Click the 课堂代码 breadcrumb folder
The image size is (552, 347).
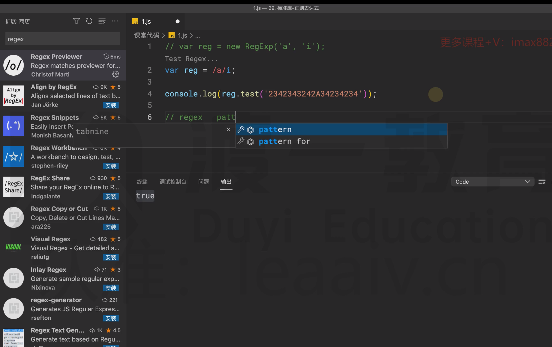point(147,35)
